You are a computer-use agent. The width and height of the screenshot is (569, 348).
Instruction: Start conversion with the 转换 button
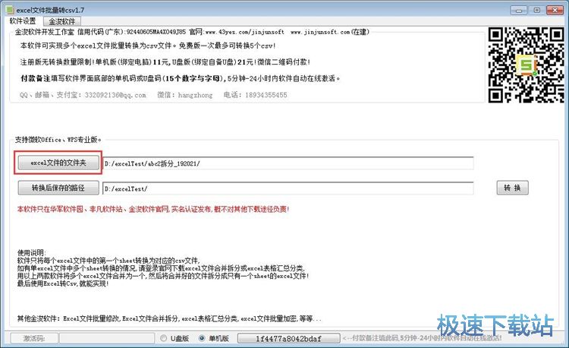pyautogui.click(x=512, y=188)
